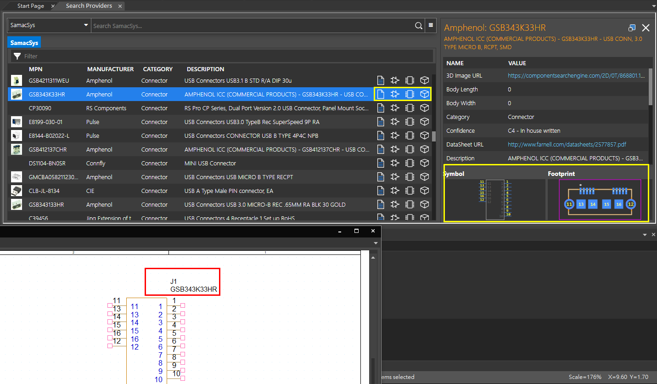The width and height of the screenshot is (657, 384).
Task: Click the magnifier icon in the SamacSys search bar
Action: pyautogui.click(x=418, y=26)
